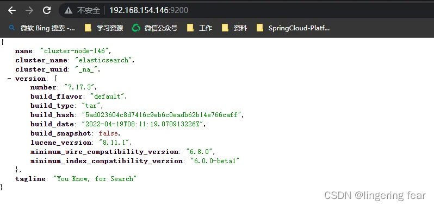Screen dimensions: 434x206
Task: Click the build_snapshot value false
Action: (108, 133)
